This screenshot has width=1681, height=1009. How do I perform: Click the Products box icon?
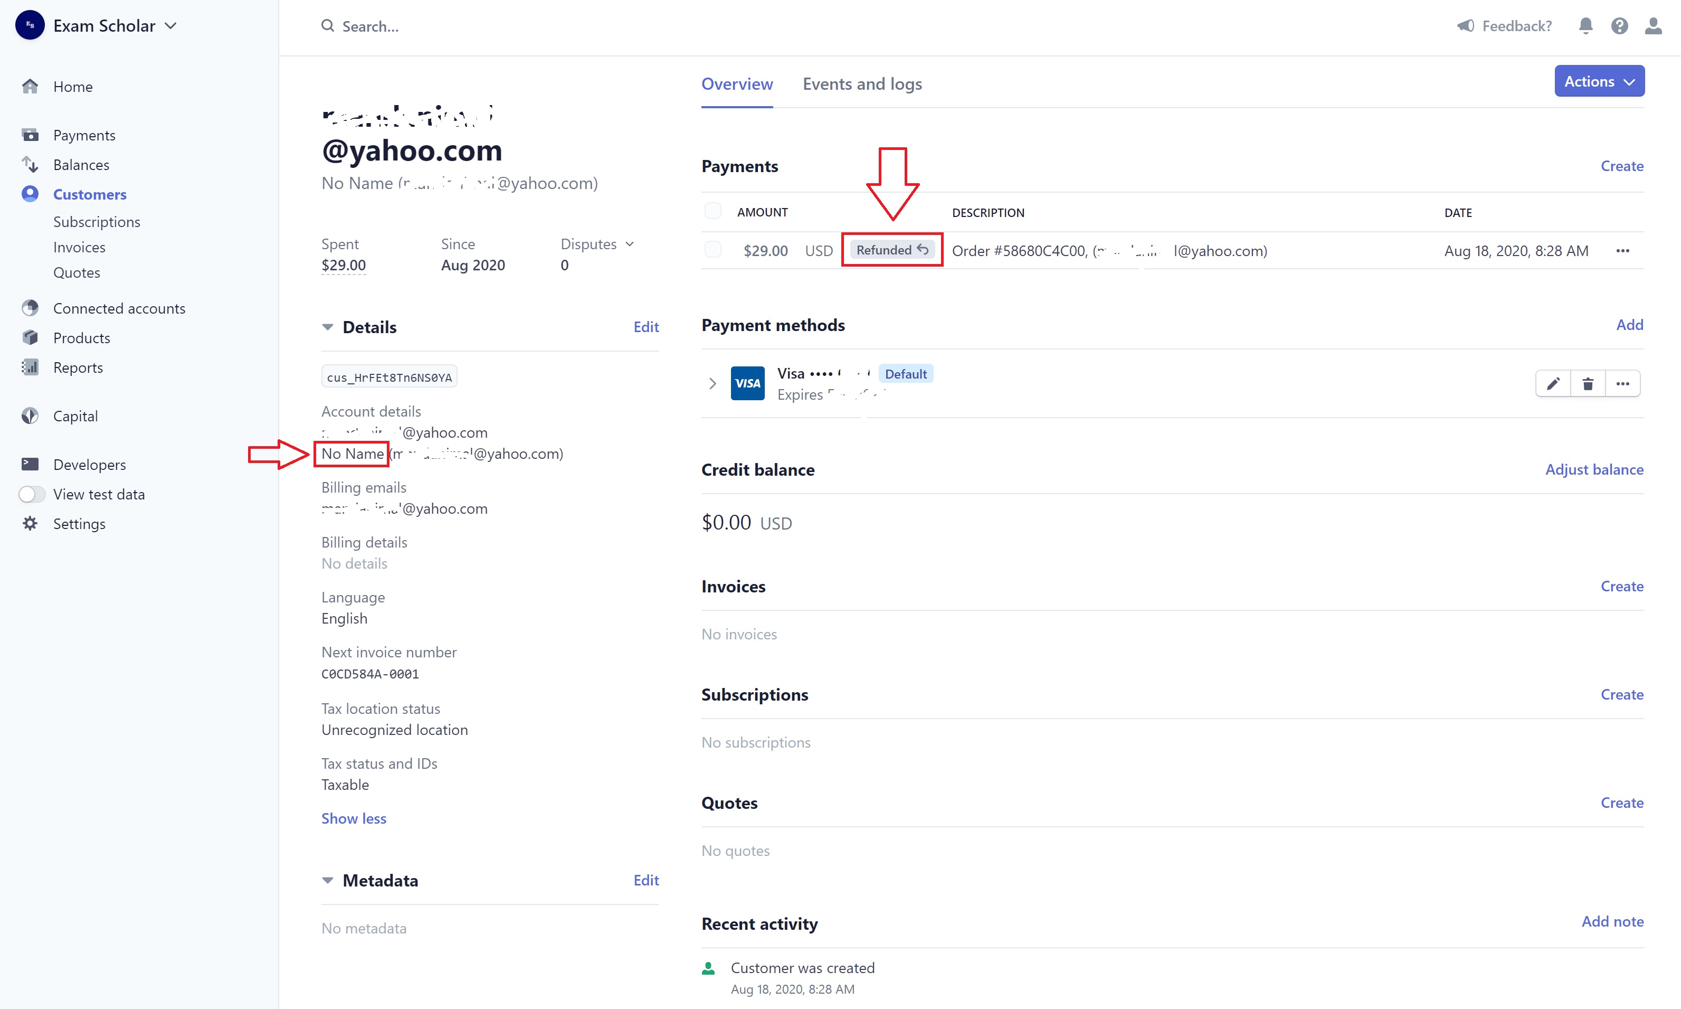30,337
